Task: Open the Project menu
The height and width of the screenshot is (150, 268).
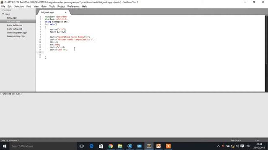Action: 61,7
